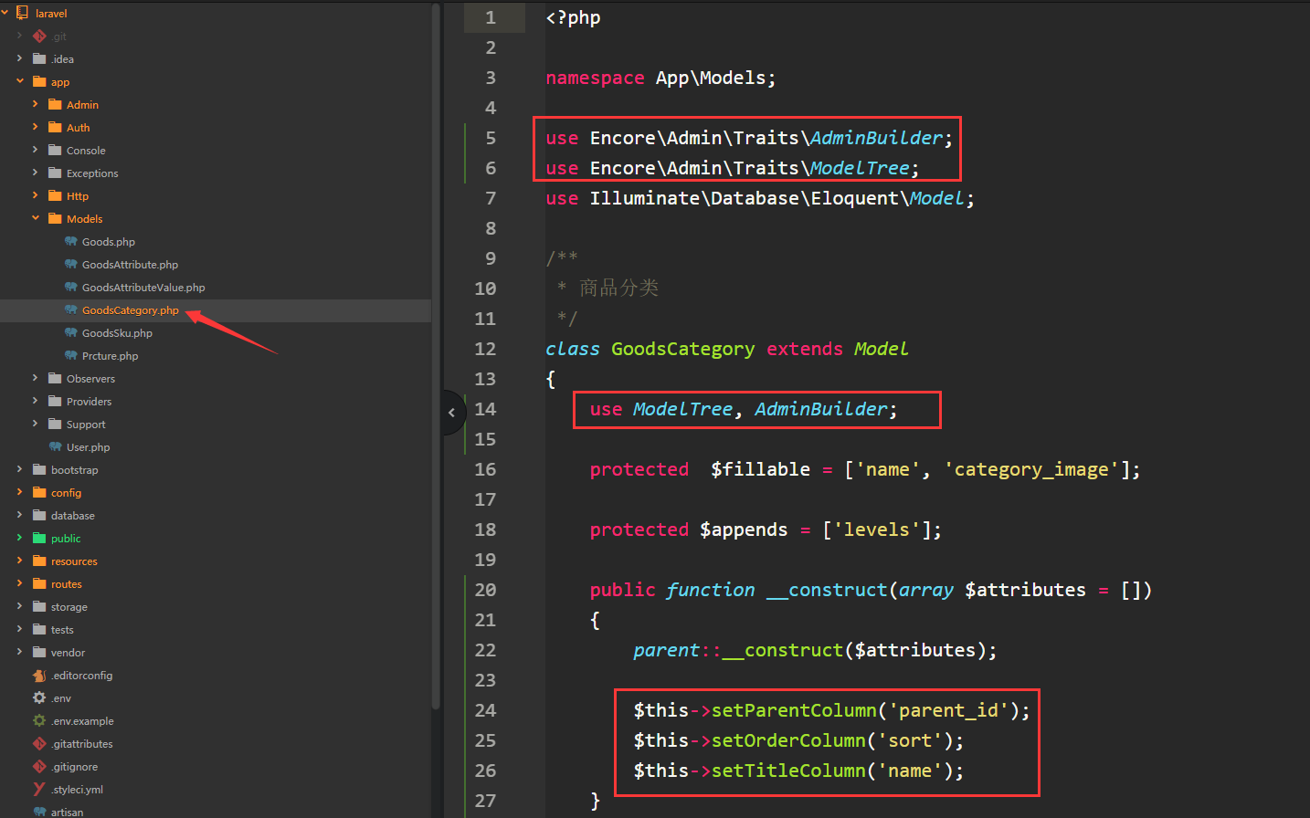The height and width of the screenshot is (818, 1310).
Task: Click the Admin folder icon
Action: (x=55, y=104)
